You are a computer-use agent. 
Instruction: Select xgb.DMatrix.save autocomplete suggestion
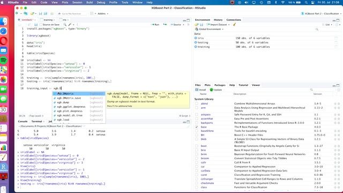79,98
